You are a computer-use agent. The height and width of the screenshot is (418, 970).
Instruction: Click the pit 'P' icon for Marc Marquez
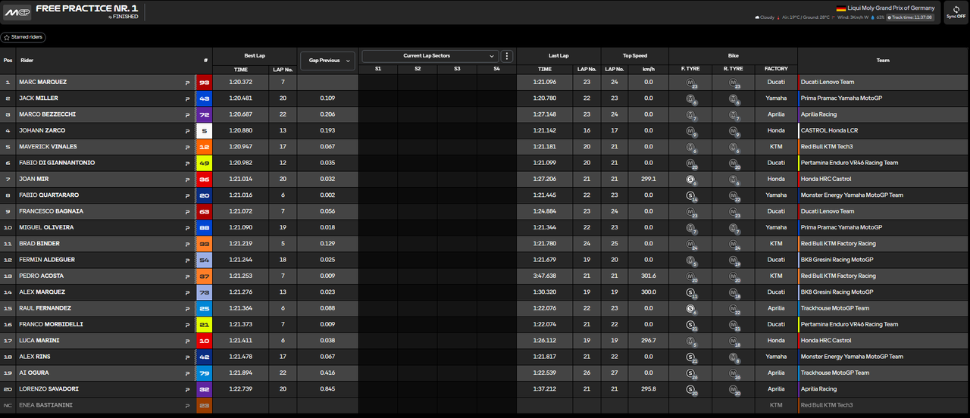coord(187,82)
